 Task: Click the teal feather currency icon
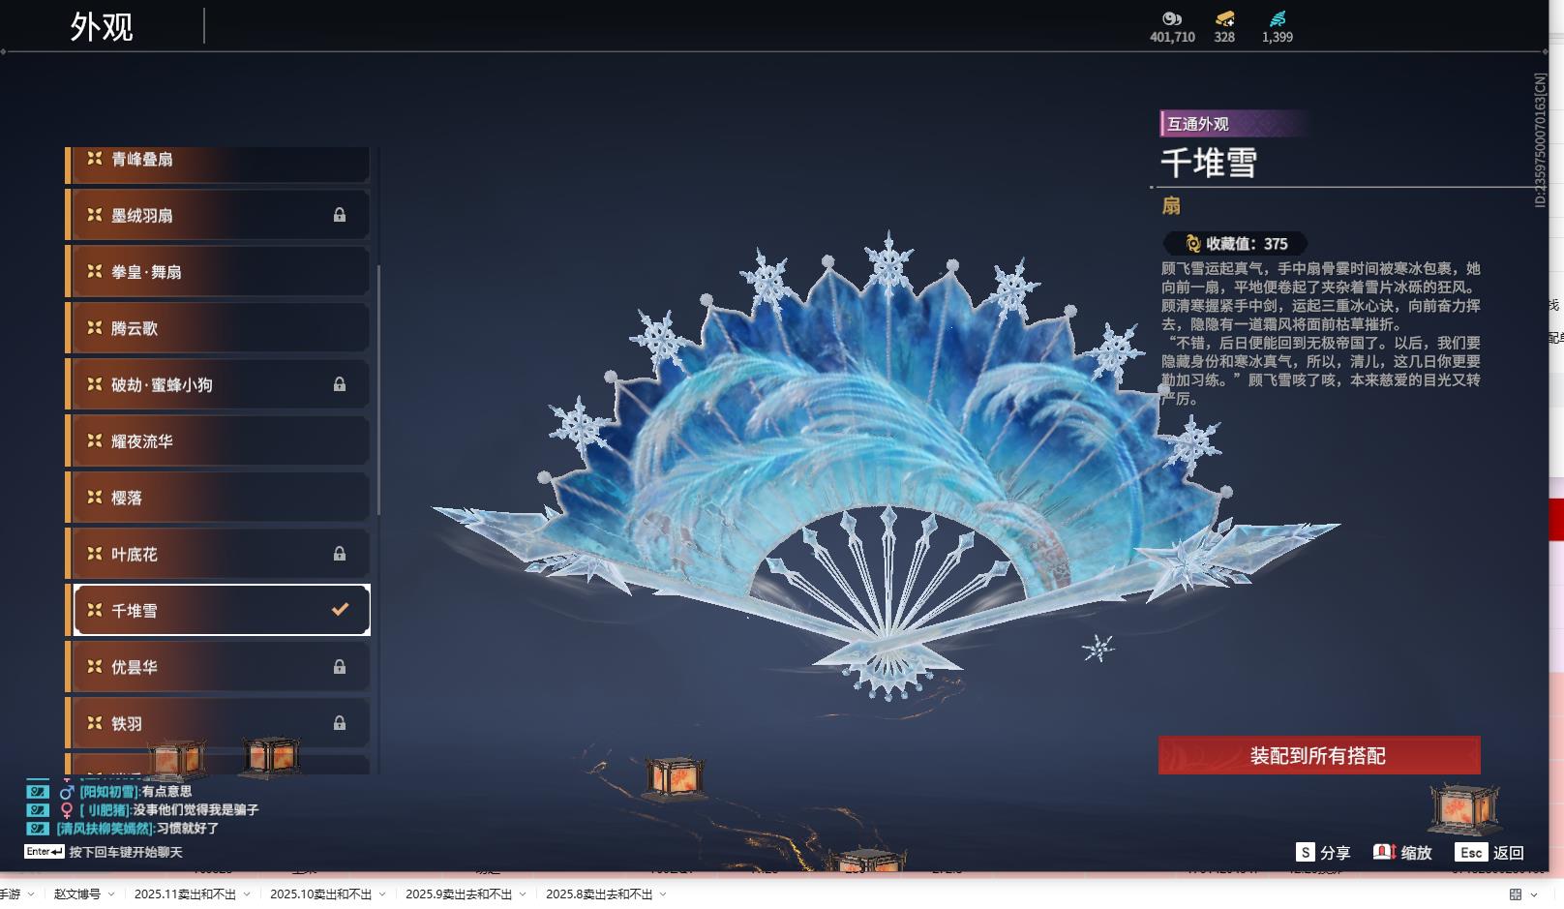1278,18
